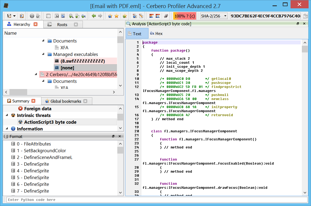Click the colored bars with magnifier icon
The image size is (311, 206).
coord(158,16)
